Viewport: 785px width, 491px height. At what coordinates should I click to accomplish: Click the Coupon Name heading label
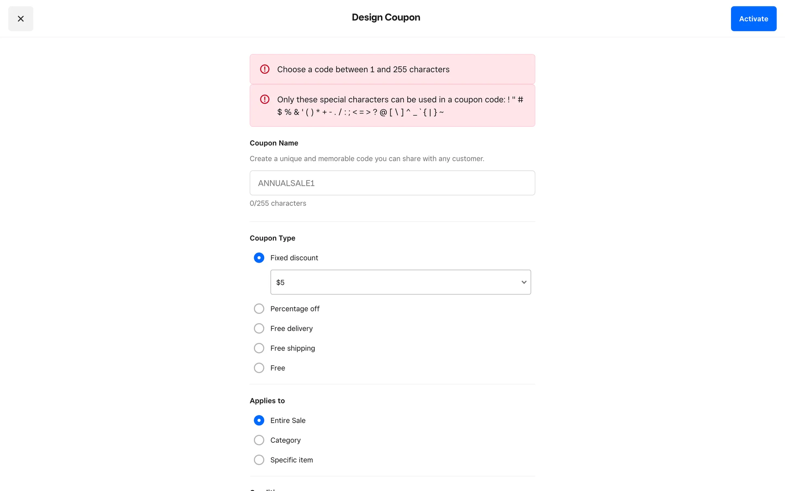pos(274,143)
